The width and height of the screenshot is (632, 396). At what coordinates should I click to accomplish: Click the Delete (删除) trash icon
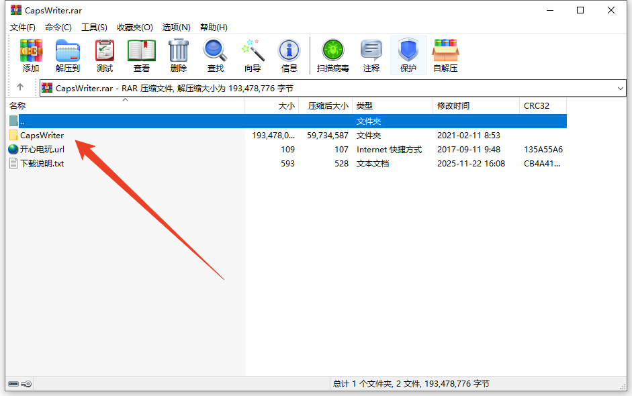point(179,55)
